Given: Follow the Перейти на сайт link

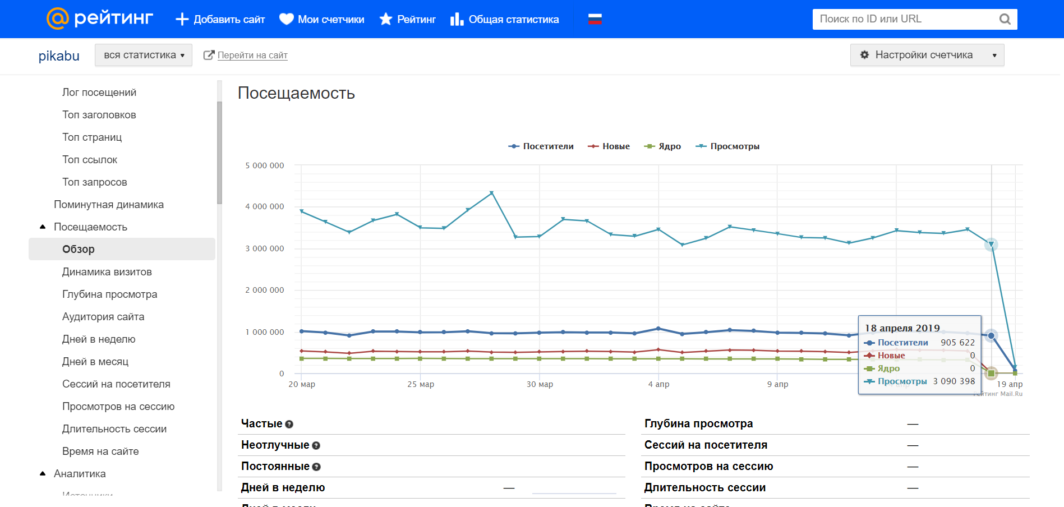Looking at the screenshot, I should click(x=252, y=56).
